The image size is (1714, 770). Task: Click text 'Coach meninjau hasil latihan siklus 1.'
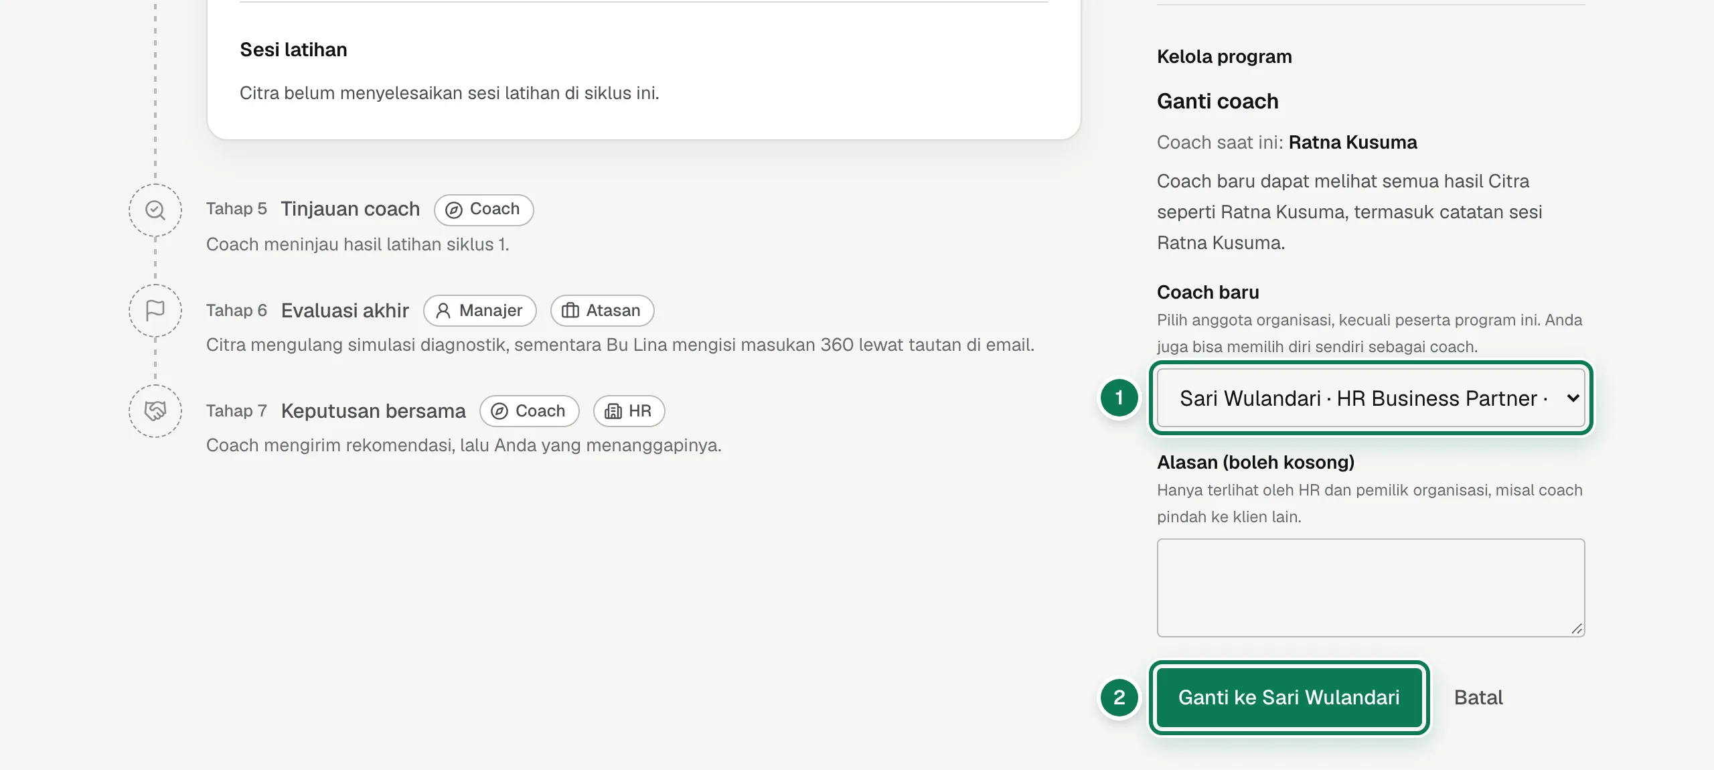point(358,244)
